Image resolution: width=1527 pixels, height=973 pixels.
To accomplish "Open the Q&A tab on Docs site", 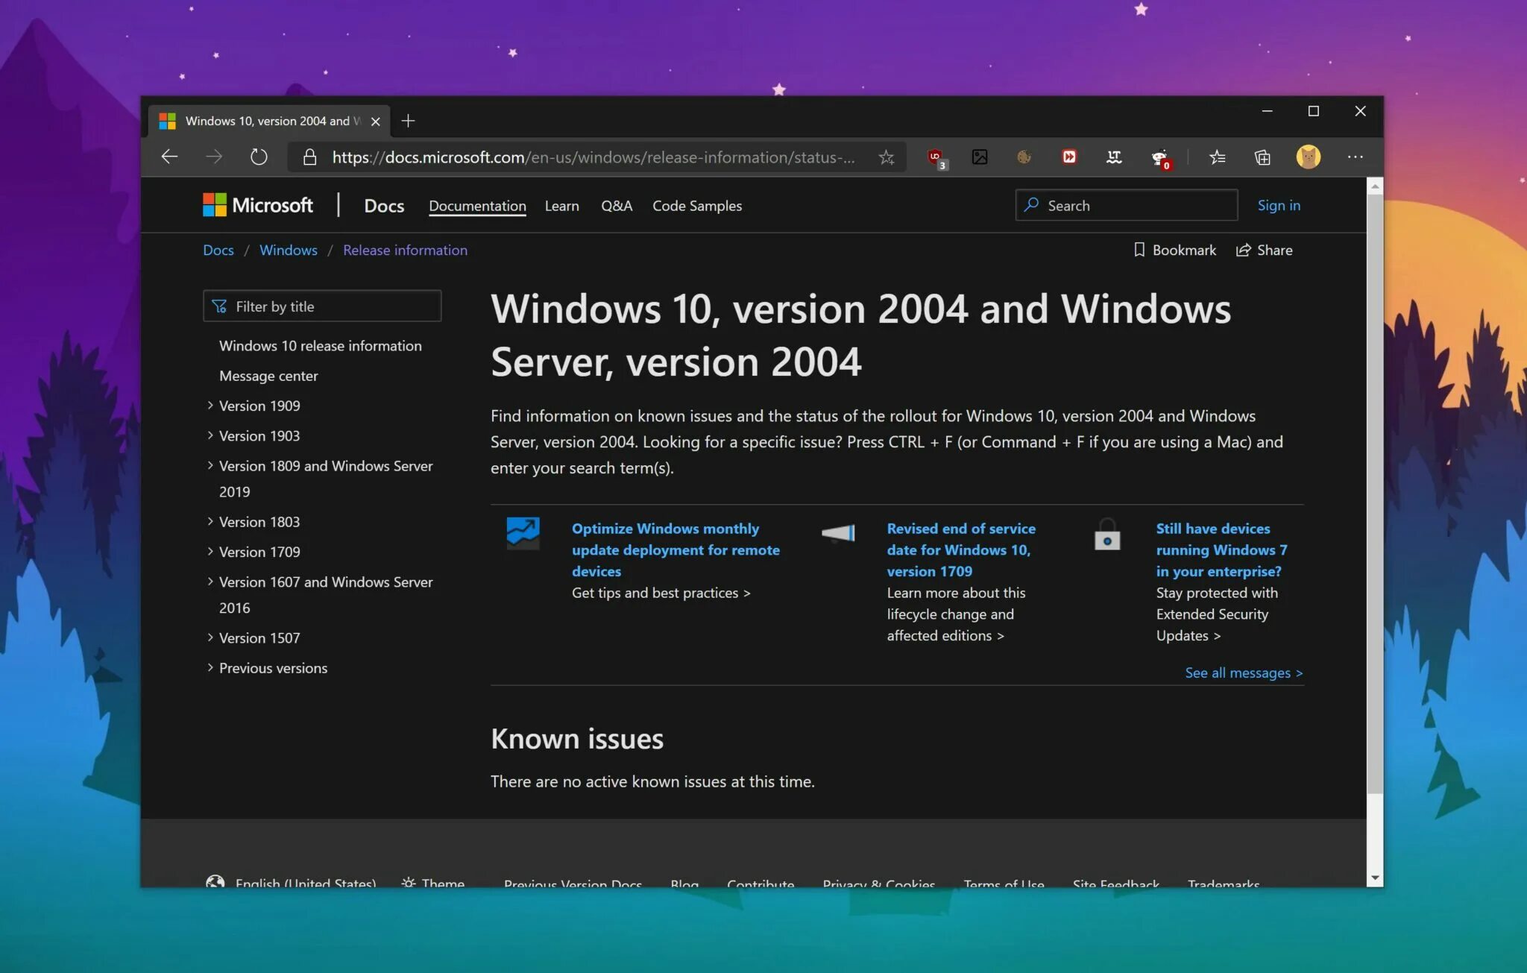I will click(x=615, y=205).
